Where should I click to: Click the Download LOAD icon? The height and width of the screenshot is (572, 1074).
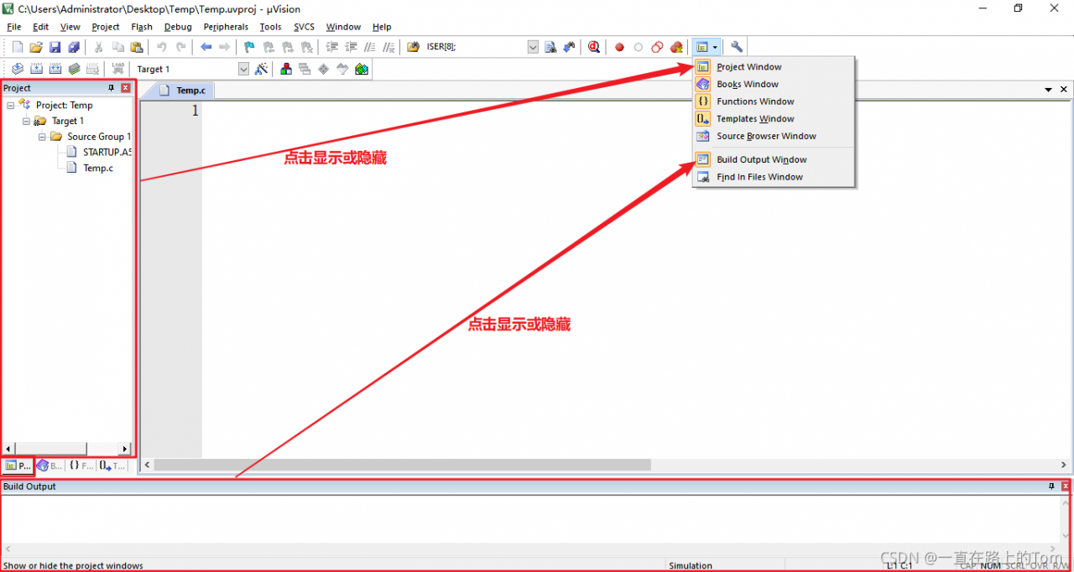coord(118,69)
